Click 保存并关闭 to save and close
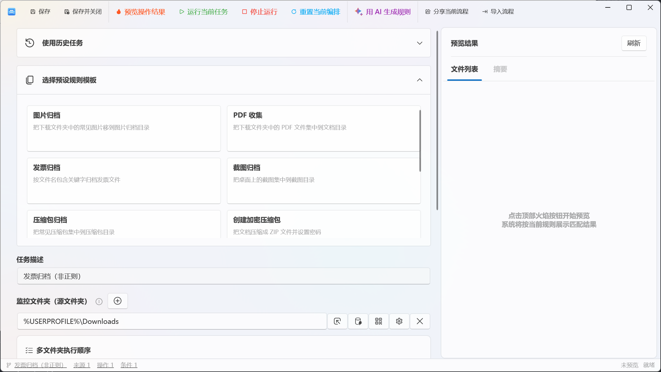This screenshot has height=372, width=661. point(83,12)
